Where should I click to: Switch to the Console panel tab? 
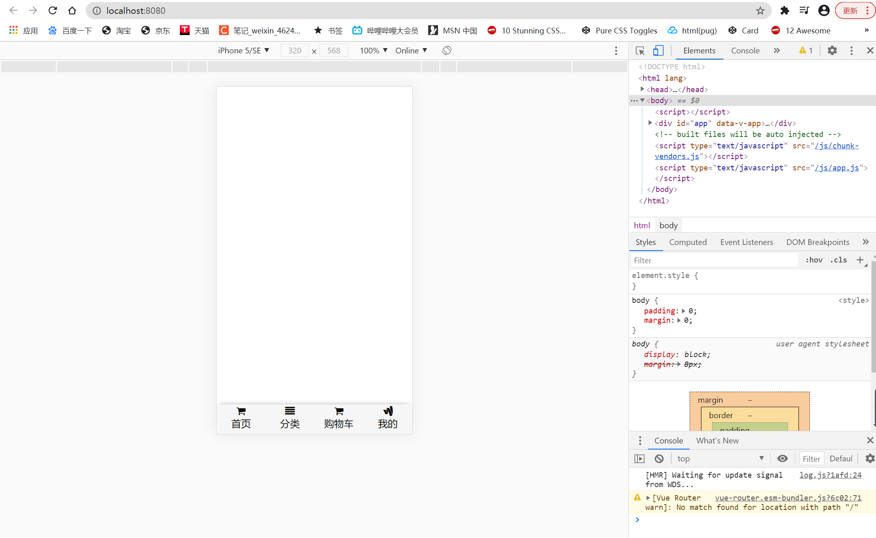click(745, 51)
